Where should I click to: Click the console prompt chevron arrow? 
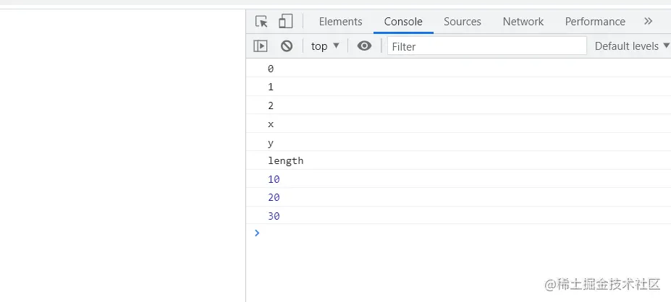257,233
